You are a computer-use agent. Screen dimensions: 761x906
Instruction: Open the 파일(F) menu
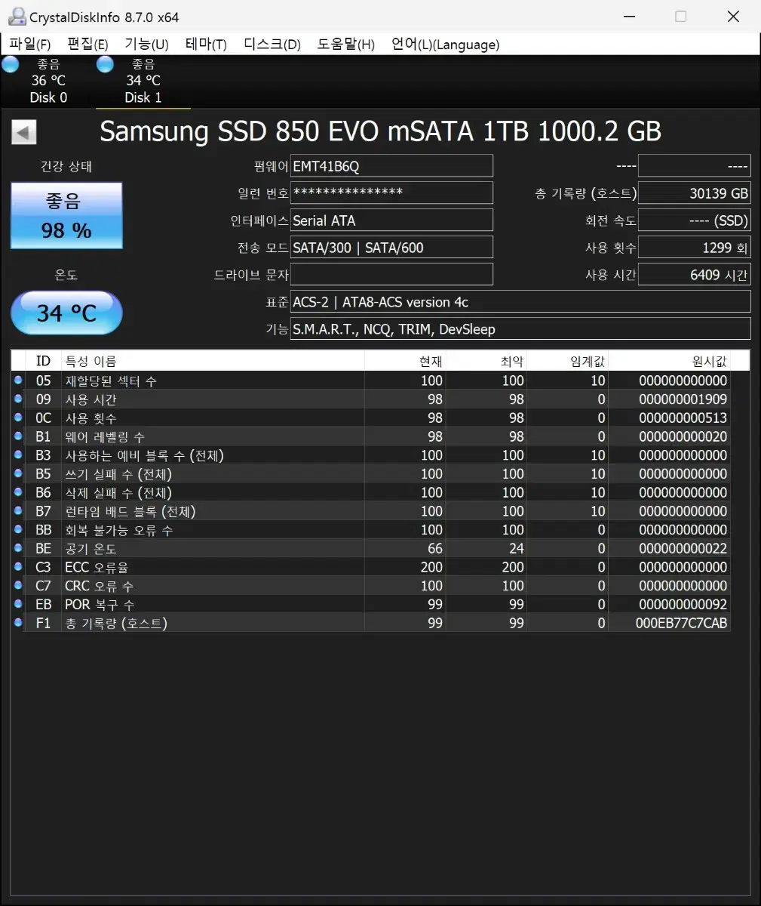pyautogui.click(x=30, y=45)
